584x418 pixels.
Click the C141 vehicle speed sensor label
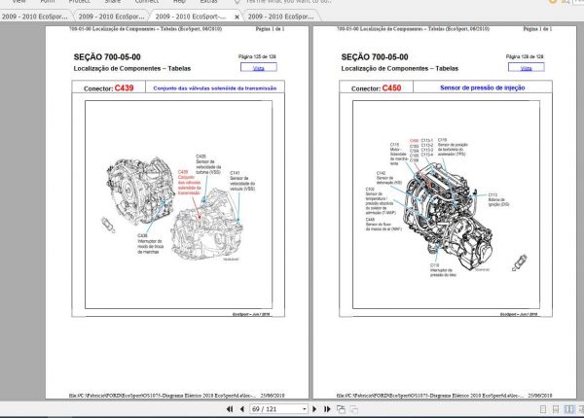[242, 181]
